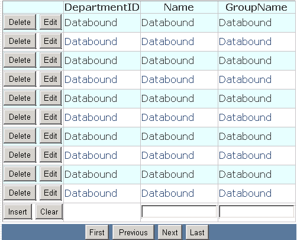Viewport: 297px width, 240px height.
Task: Go to First page
Action: (97, 232)
